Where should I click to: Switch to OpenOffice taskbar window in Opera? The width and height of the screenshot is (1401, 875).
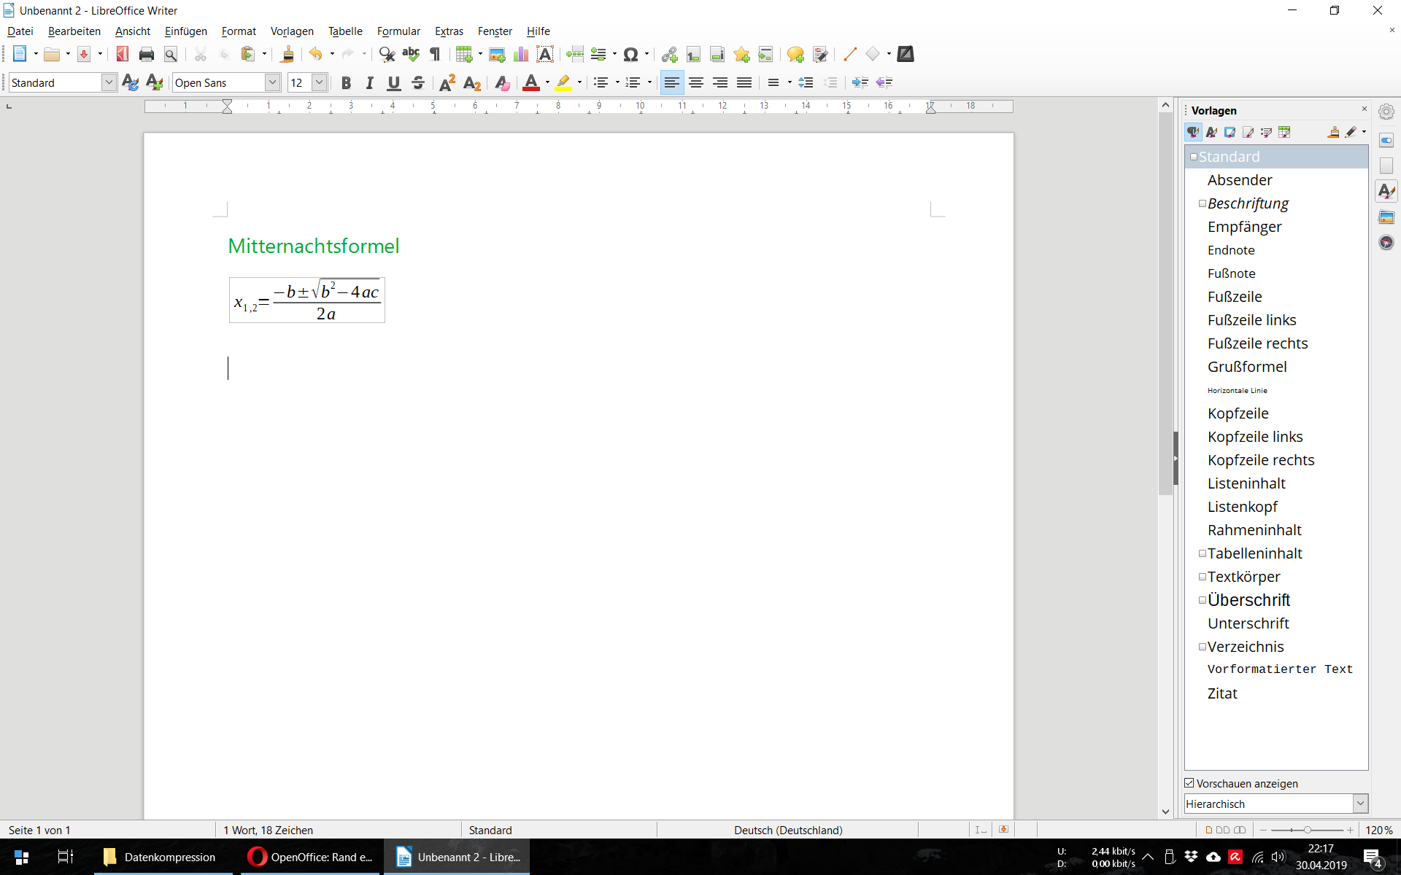tap(310, 857)
